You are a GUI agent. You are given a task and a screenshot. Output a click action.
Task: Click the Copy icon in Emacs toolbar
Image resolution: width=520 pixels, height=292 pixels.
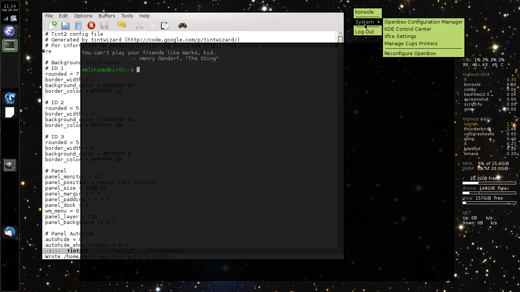tap(152, 25)
